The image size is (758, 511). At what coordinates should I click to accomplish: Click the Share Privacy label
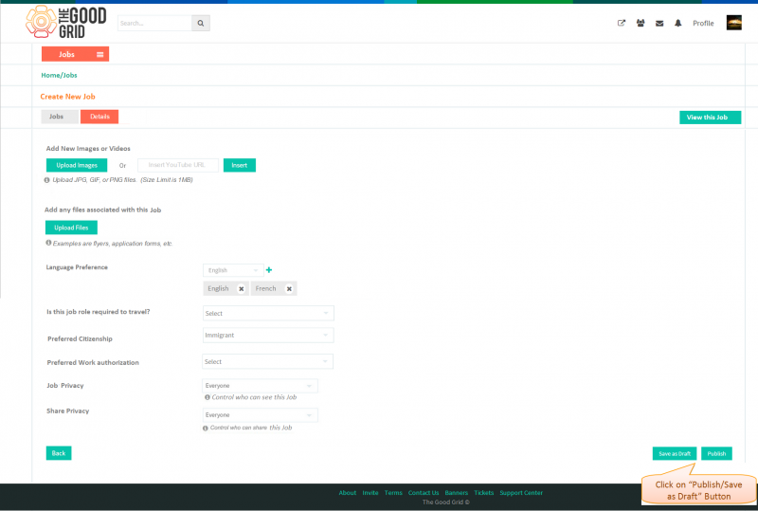tap(67, 411)
